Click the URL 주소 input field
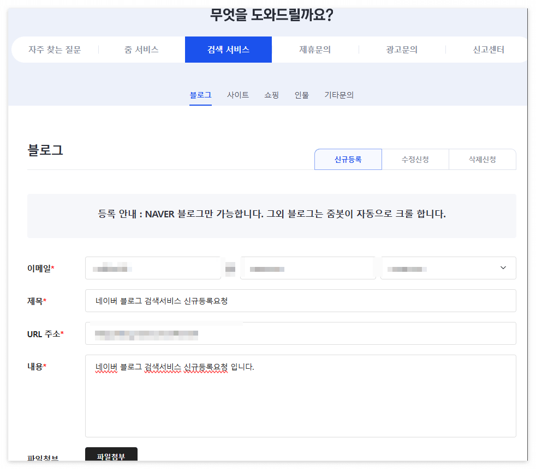 pos(300,333)
